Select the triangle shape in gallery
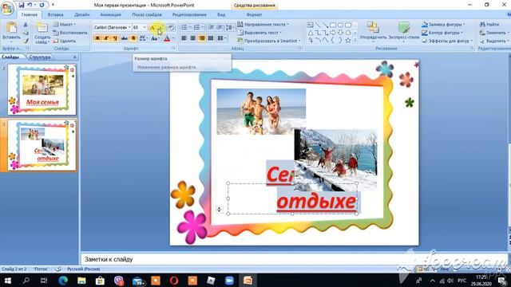This screenshot has width=511, height=287. [311, 33]
